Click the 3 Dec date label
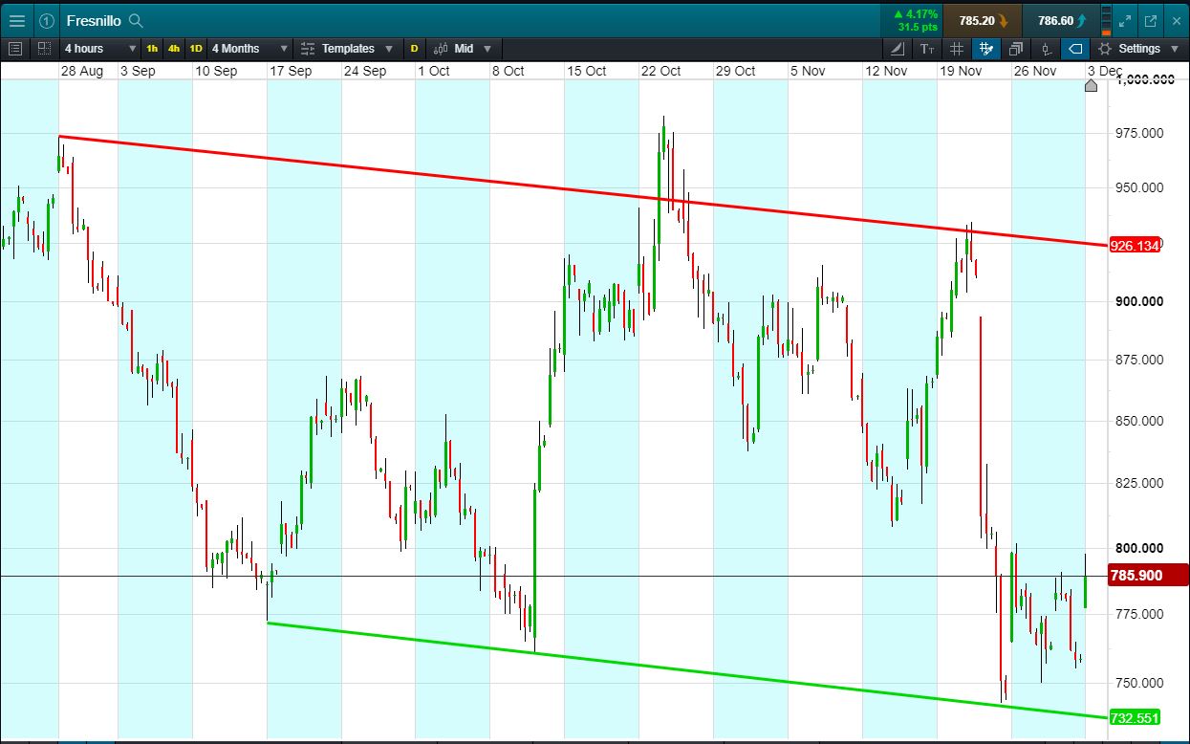This screenshot has width=1190, height=744. pyautogui.click(x=1104, y=71)
